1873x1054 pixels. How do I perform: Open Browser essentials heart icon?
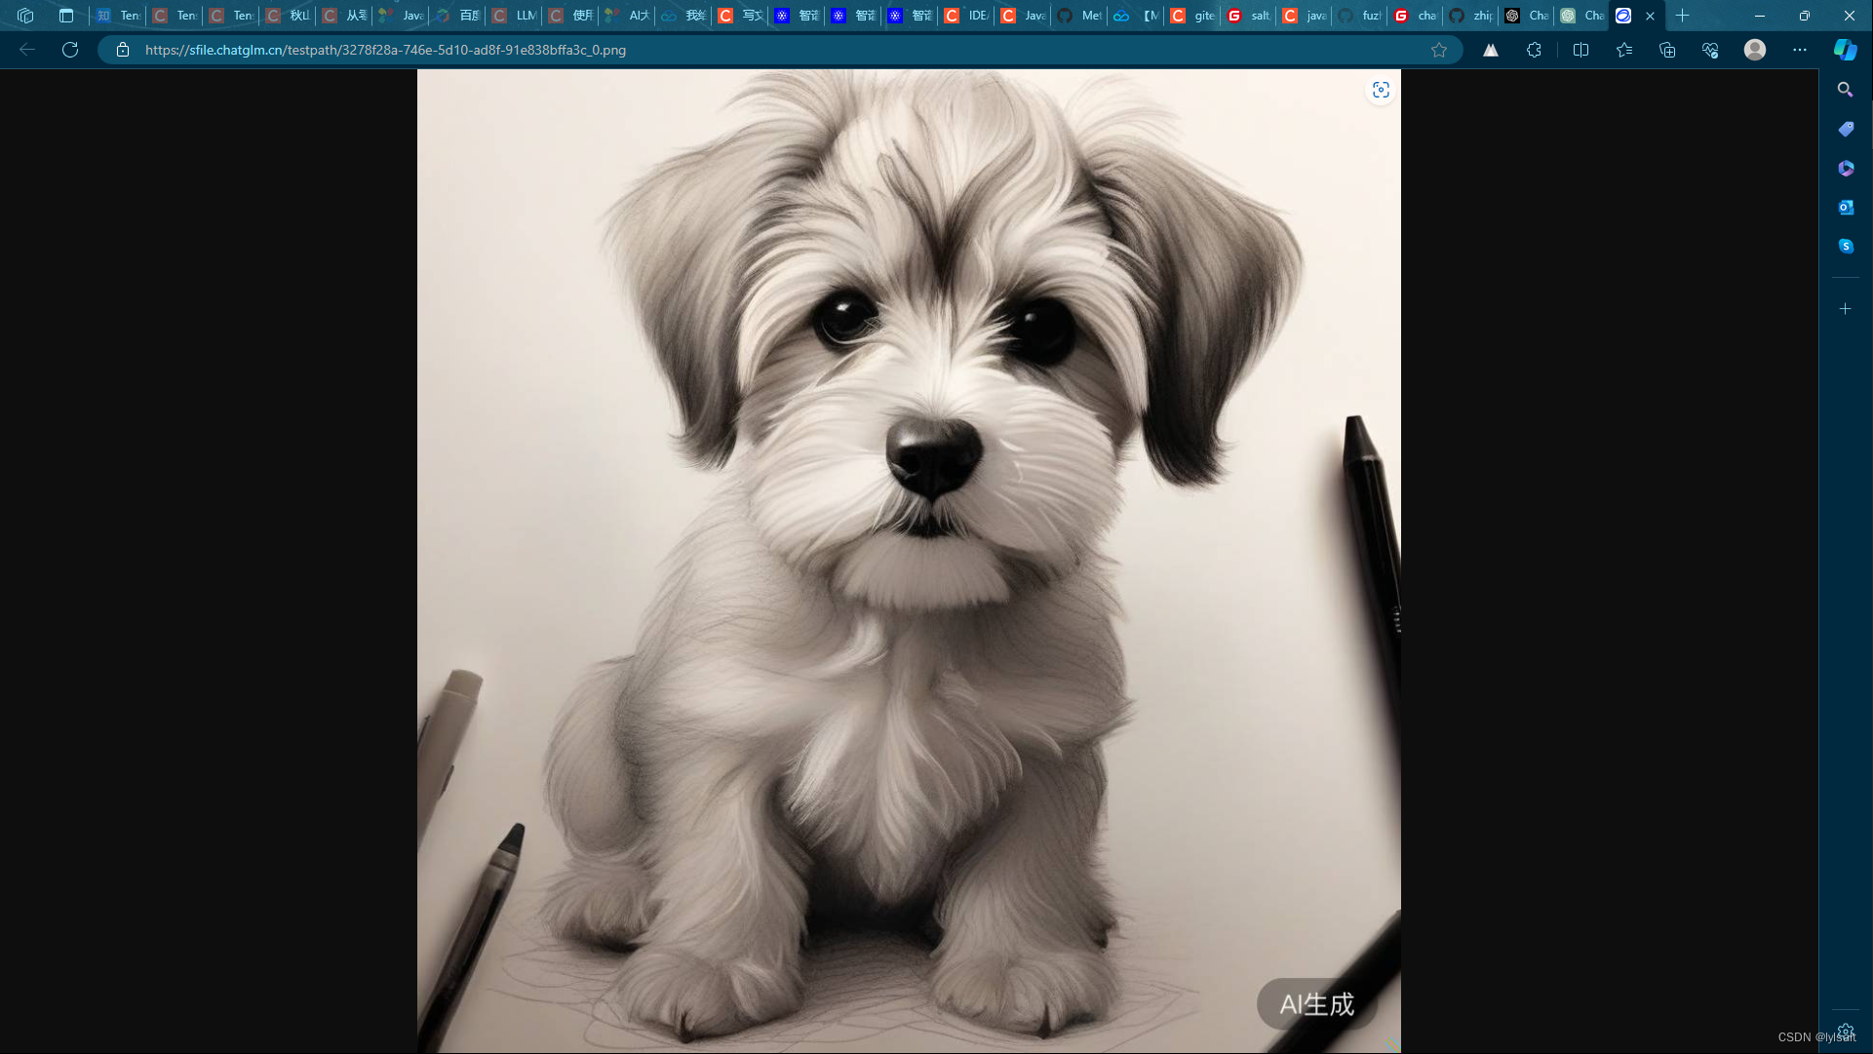1709,50
